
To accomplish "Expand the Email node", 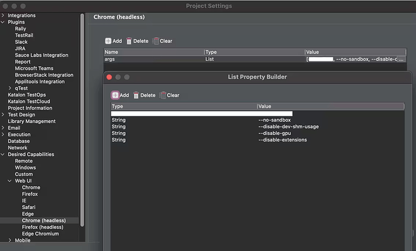I will (x=3, y=128).
